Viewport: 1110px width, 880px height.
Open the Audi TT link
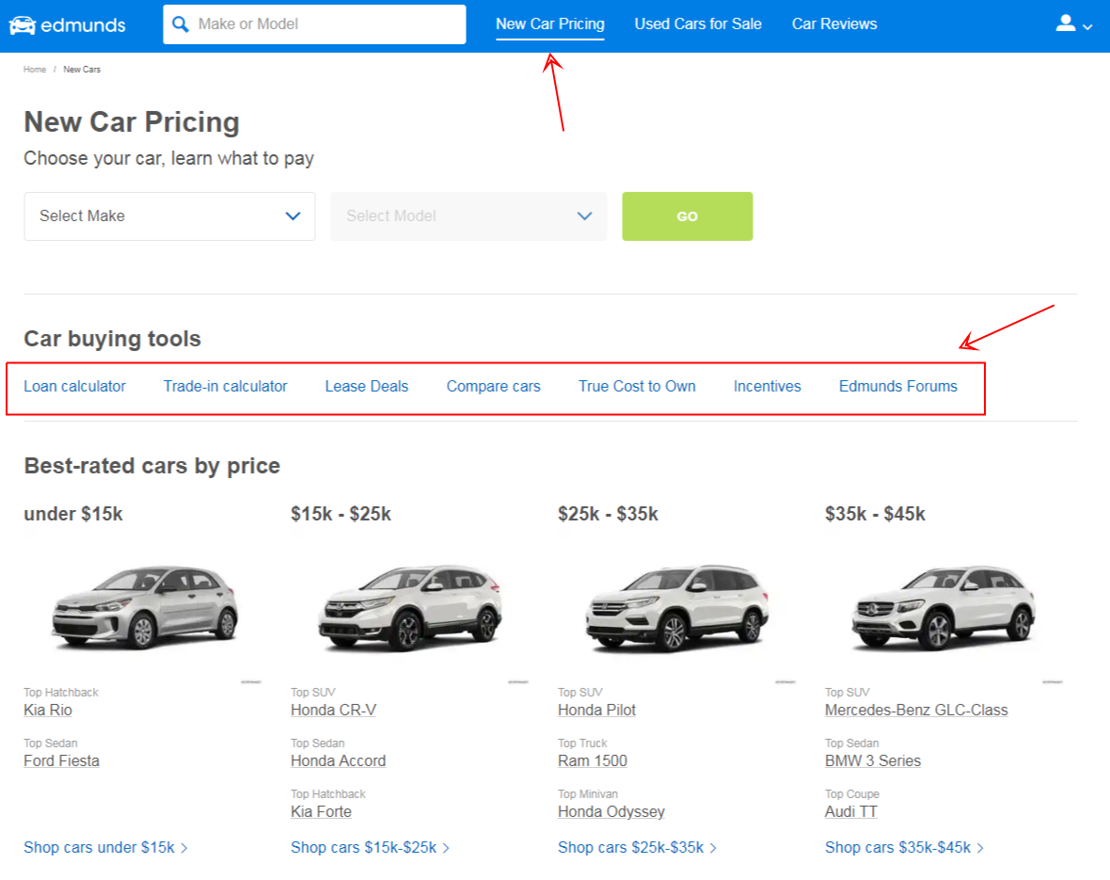tap(851, 812)
